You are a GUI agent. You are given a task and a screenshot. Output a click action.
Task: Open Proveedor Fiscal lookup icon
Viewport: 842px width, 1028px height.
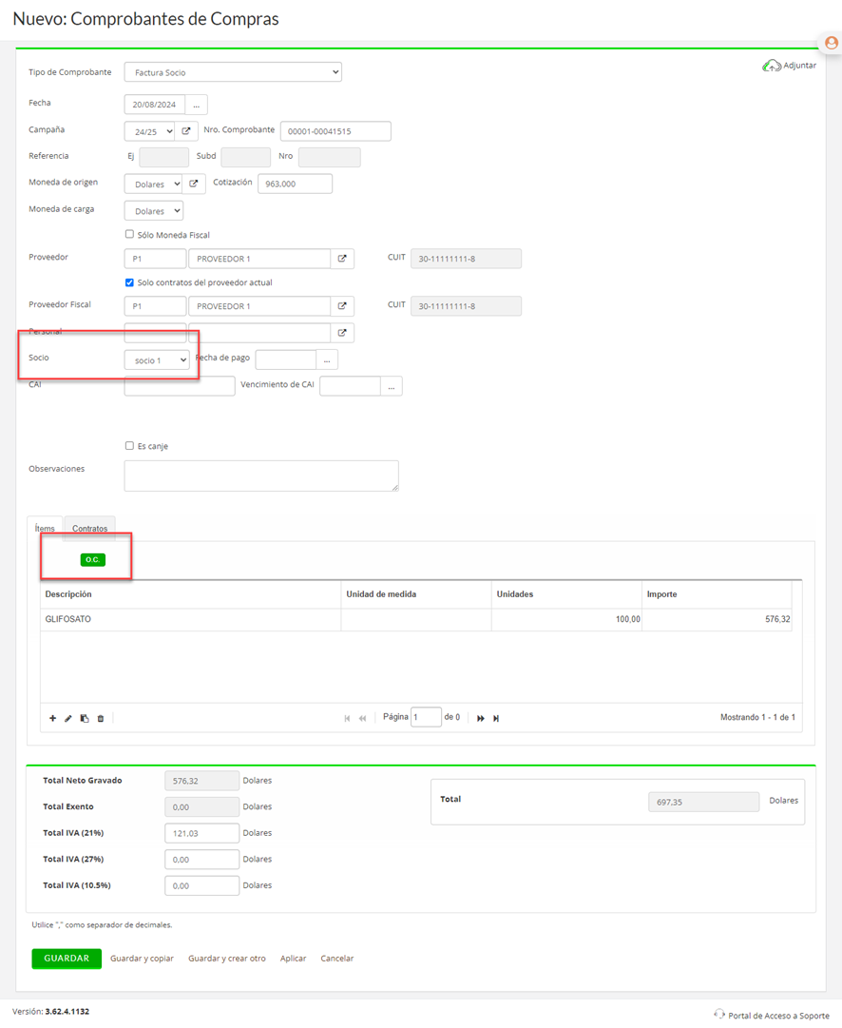click(342, 306)
